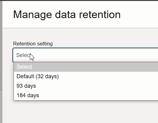The width and height of the screenshot is (158, 123).
Task: Select 93 days from the retention list
Action: point(86,86)
